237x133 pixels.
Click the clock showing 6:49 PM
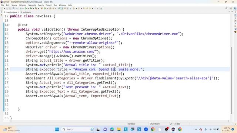(226, 129)
